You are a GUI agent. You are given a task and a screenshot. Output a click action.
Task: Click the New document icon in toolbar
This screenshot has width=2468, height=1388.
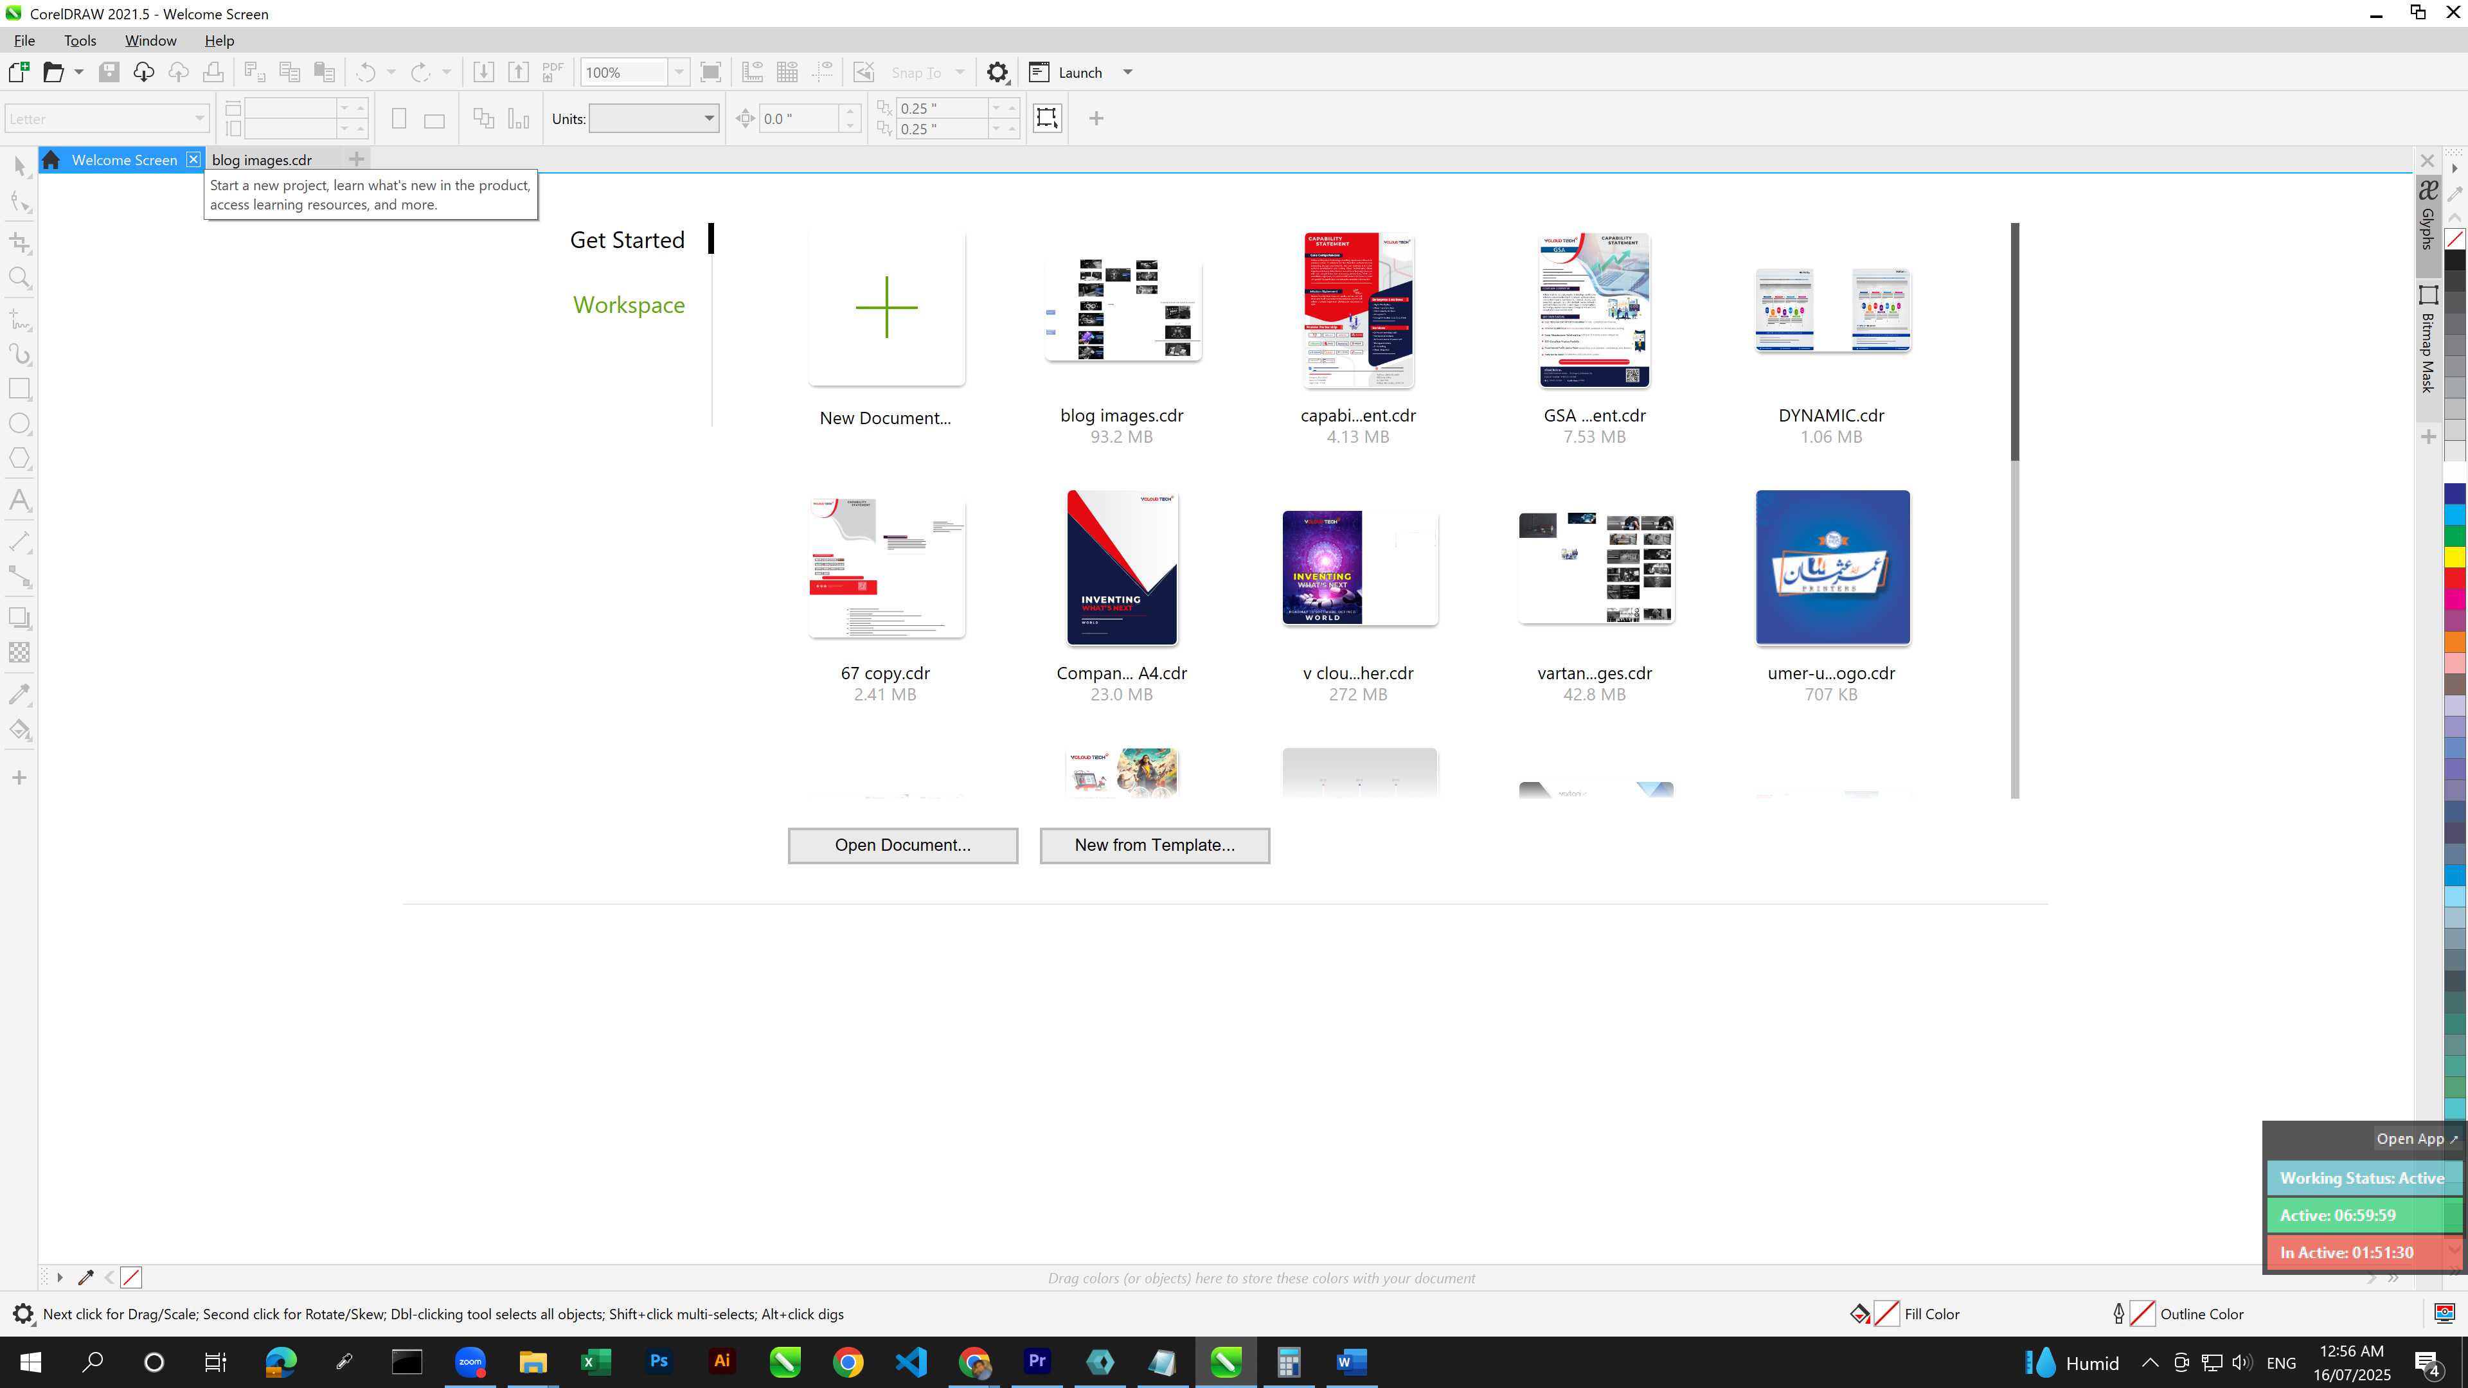tap(18, 72)
